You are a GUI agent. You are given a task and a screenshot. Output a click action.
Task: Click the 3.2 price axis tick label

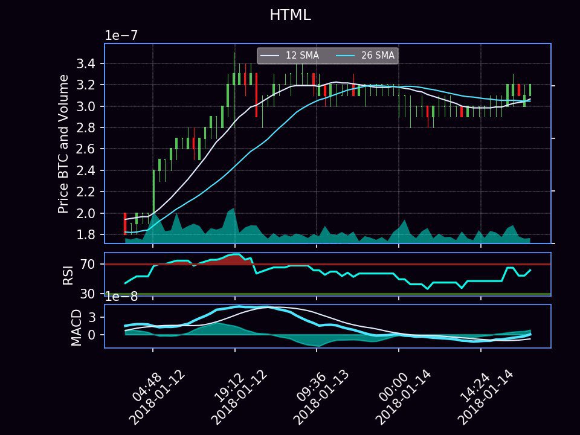(86, 85)
